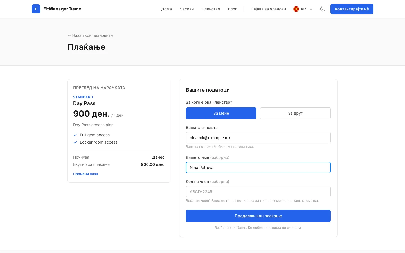The height and width of the screenshot is (253, 405).
Task: Open the MK language dropdown
Action: [303, 9]
